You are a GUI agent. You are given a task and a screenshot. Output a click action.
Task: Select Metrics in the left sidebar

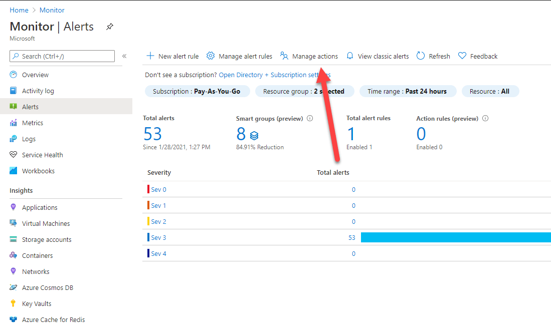click(33, 123)
